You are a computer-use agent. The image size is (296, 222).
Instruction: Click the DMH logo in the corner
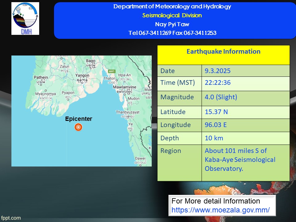tap(25, 18)
